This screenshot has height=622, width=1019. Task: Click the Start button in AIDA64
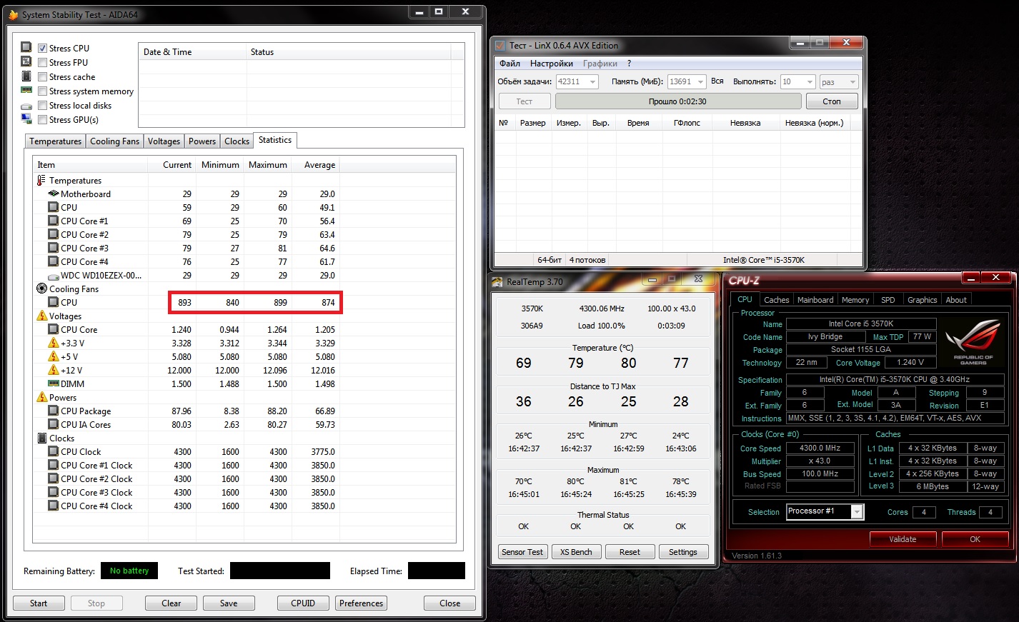pyautogui.click(x=39, y=603)
